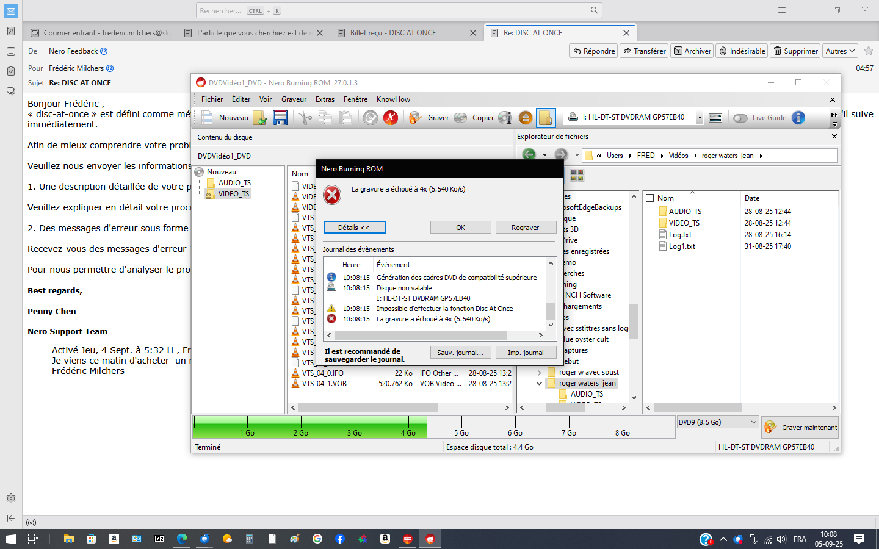Click the orange eject disc icon
The width and height of the screenshot is (879, 549).
pyautogui.click(x=525, y=118)
